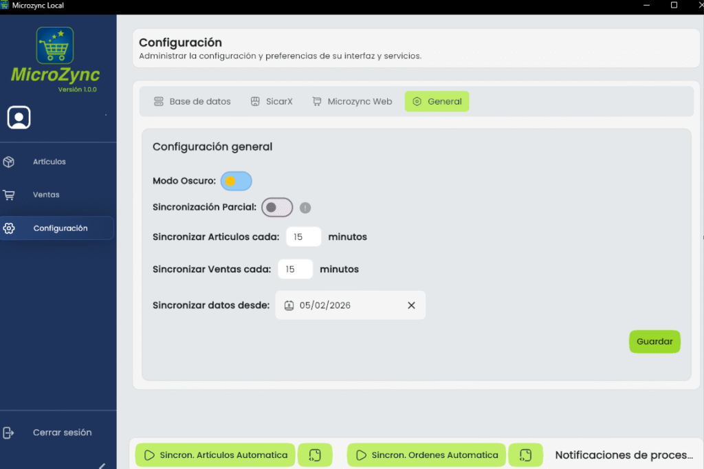Click Cerrar sesión to log out
The width and height of the screenshot is (704, 469).
click(62, 433)
